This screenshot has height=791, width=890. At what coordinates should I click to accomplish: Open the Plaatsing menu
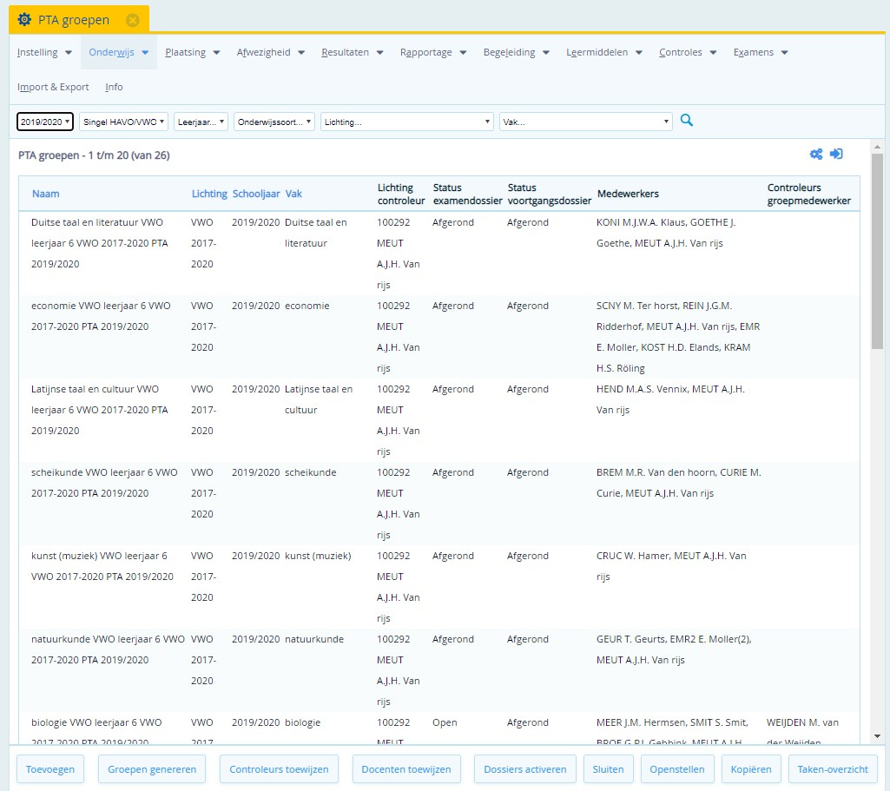pos(193,52)
